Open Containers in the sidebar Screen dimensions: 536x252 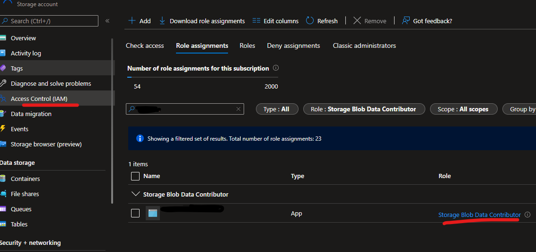25,179
